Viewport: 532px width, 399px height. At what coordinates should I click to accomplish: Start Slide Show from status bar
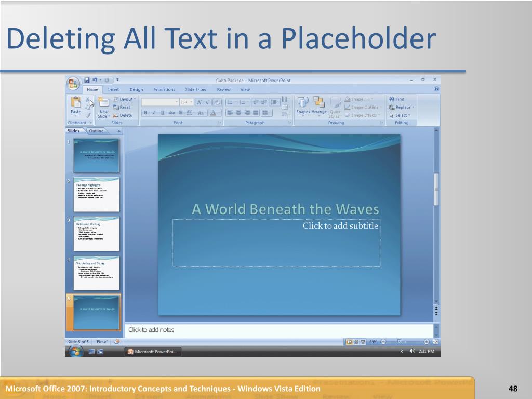(x=363, y=342)
